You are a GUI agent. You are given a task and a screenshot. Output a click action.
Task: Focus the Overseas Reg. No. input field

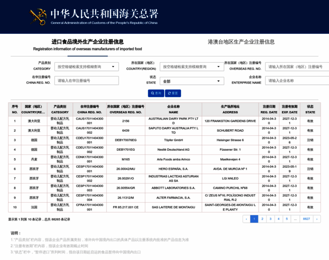(x=297, y=67)
